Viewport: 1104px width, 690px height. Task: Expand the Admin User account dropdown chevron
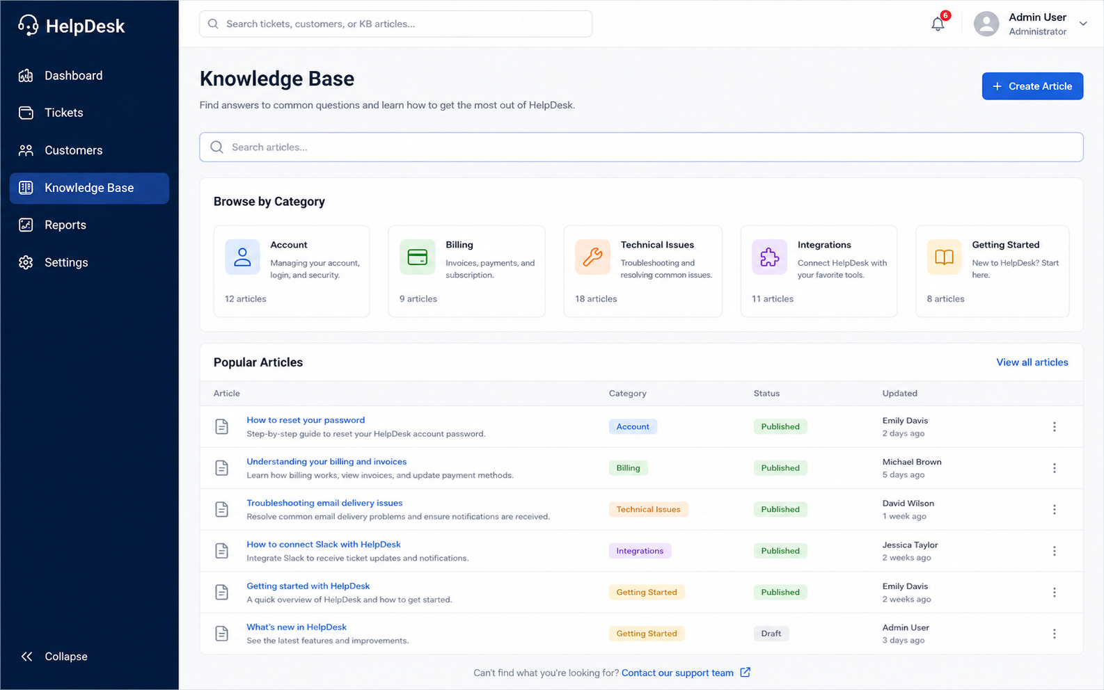[x=1083, y=24]
